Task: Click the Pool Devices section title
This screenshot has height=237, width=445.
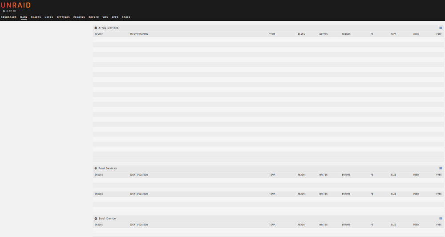Action: point(108,168)
